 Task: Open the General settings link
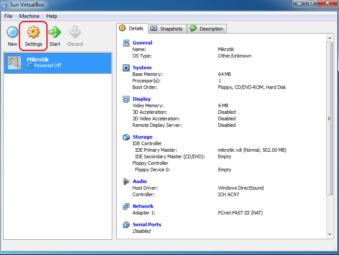142,43
